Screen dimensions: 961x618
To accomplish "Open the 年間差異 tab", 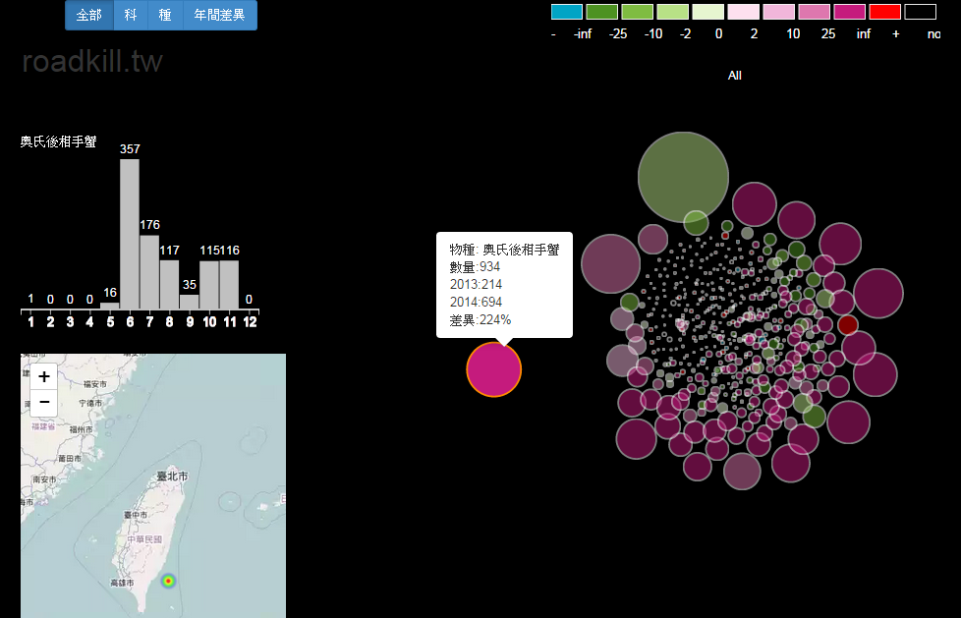I will coord(219,16).
